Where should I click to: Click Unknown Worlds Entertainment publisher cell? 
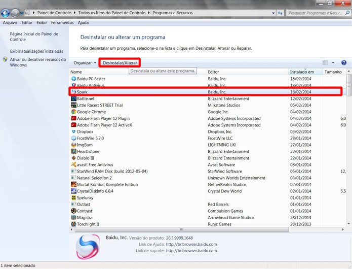[x=237, y=178]
